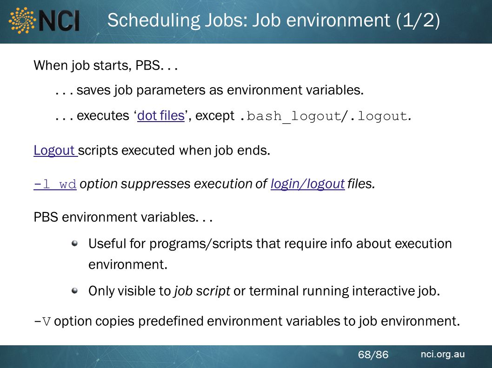This screenshot has width=492, height=368.
Task: Click the 68/86 slide number
Action: tap(373, 355)
